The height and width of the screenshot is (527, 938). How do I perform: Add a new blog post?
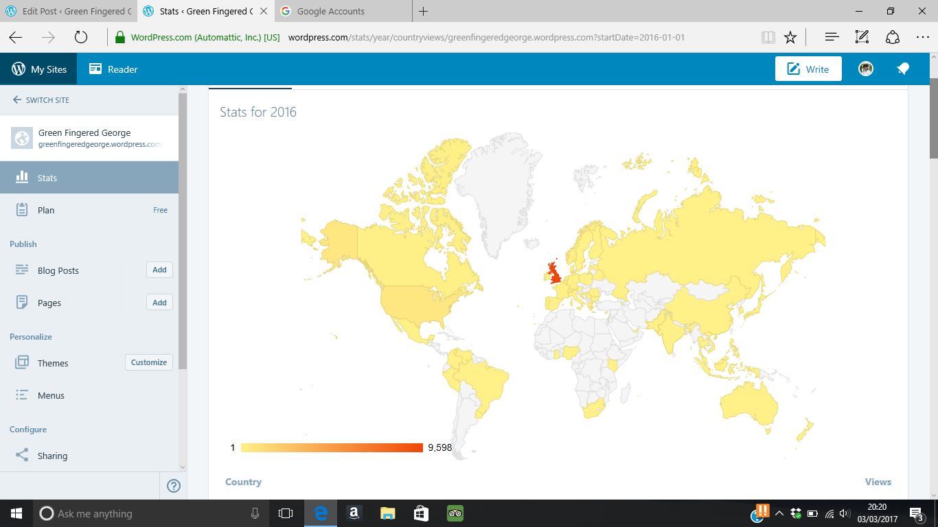pos(159,270)
